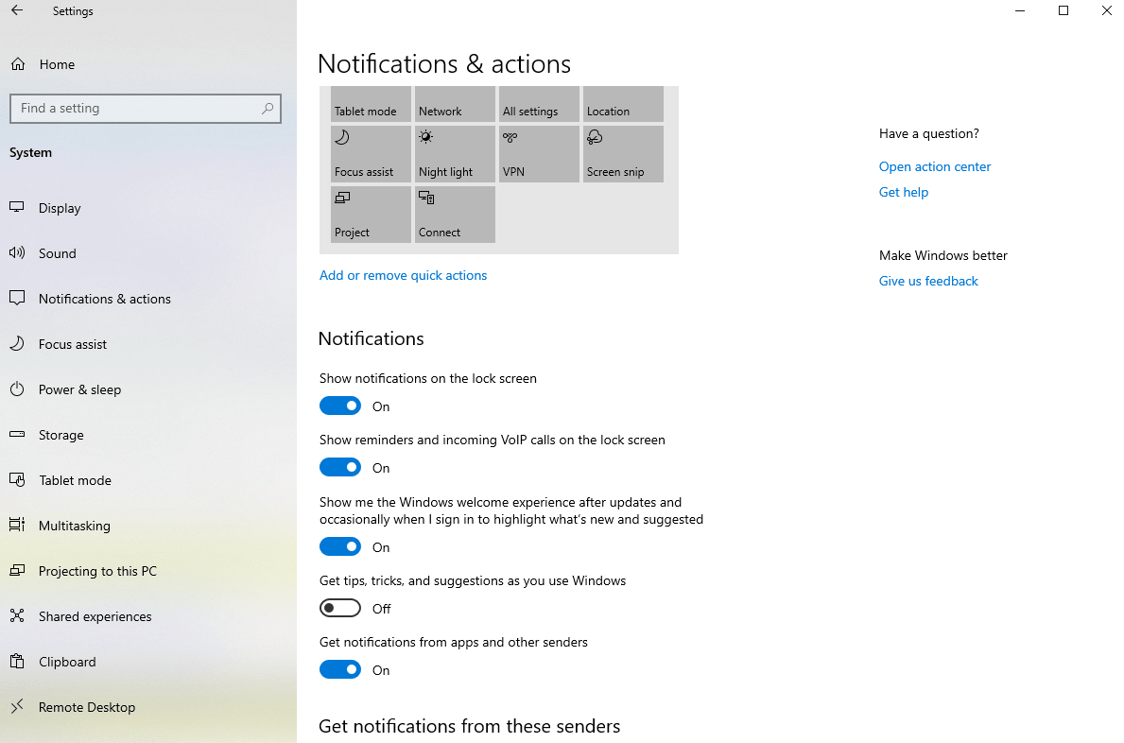Viewport: 1124px width, 743px height.
Task: Click the System category label
Action: (31, 152)
